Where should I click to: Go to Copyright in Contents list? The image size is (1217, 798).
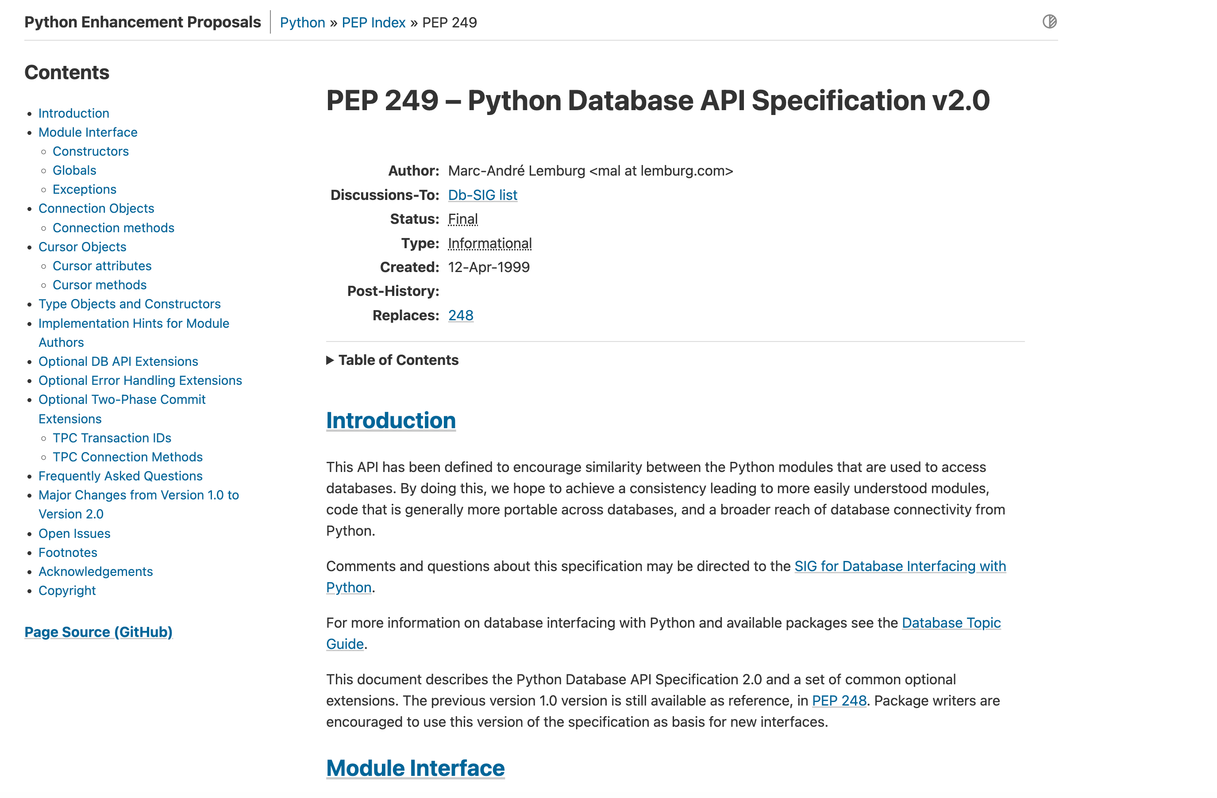click(x=67, y=591)
